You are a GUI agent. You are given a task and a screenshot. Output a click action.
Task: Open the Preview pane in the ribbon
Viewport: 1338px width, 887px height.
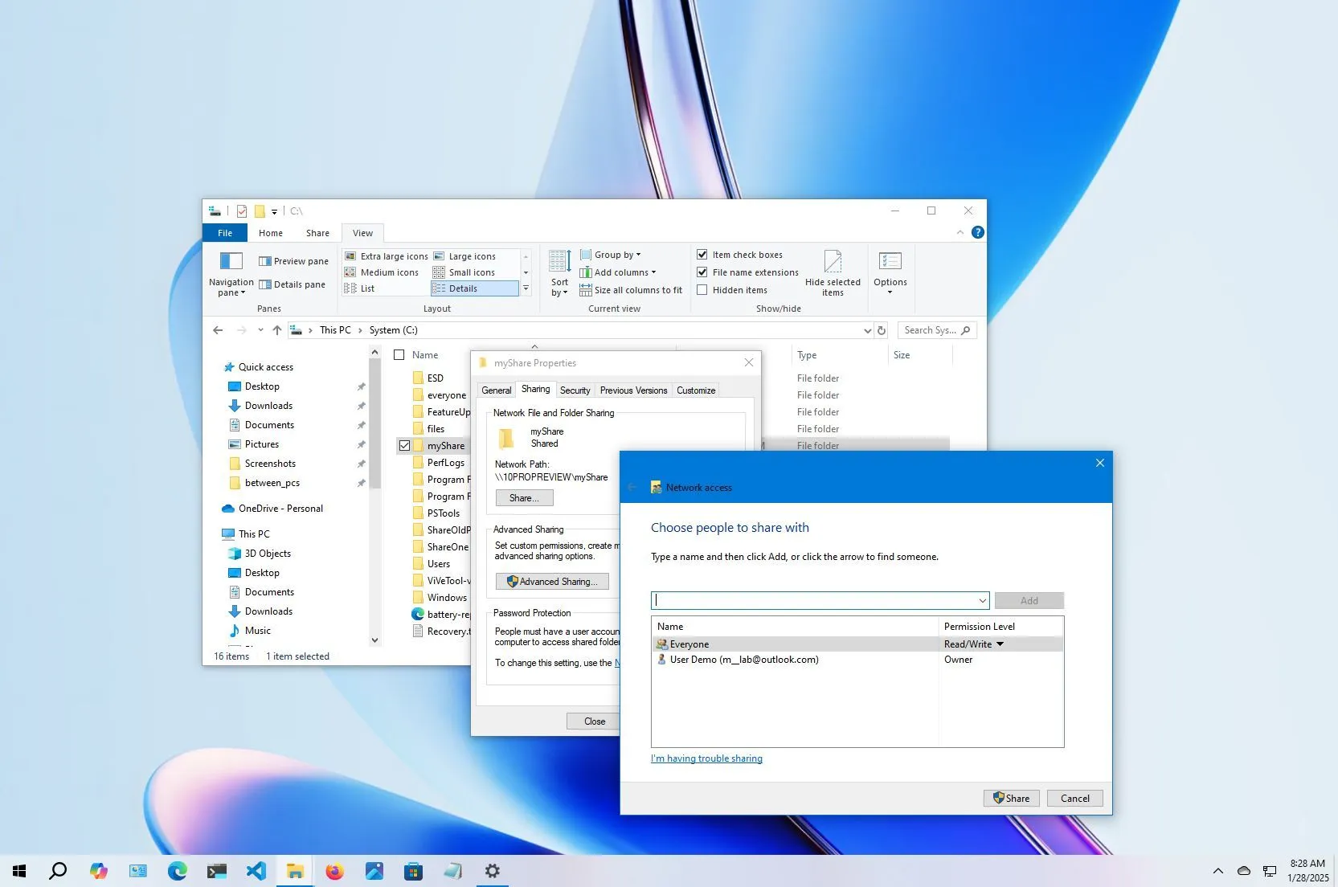click(293, 260)
